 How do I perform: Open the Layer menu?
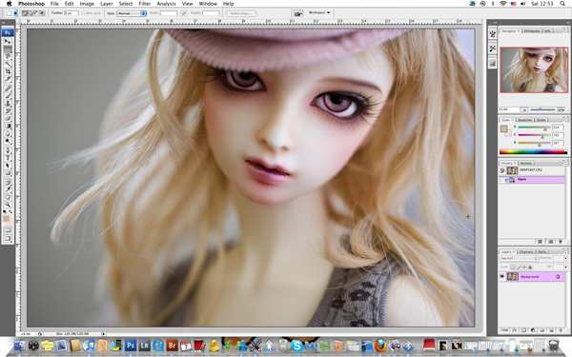[107, 4]
